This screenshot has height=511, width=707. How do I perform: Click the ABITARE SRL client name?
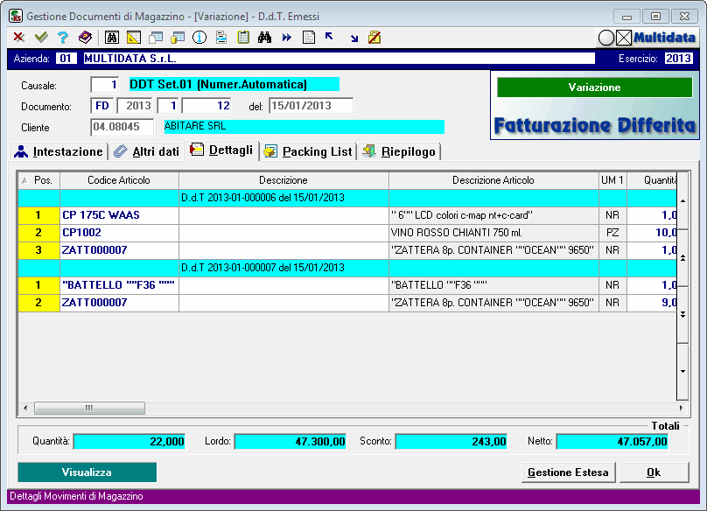click(304, 126)
